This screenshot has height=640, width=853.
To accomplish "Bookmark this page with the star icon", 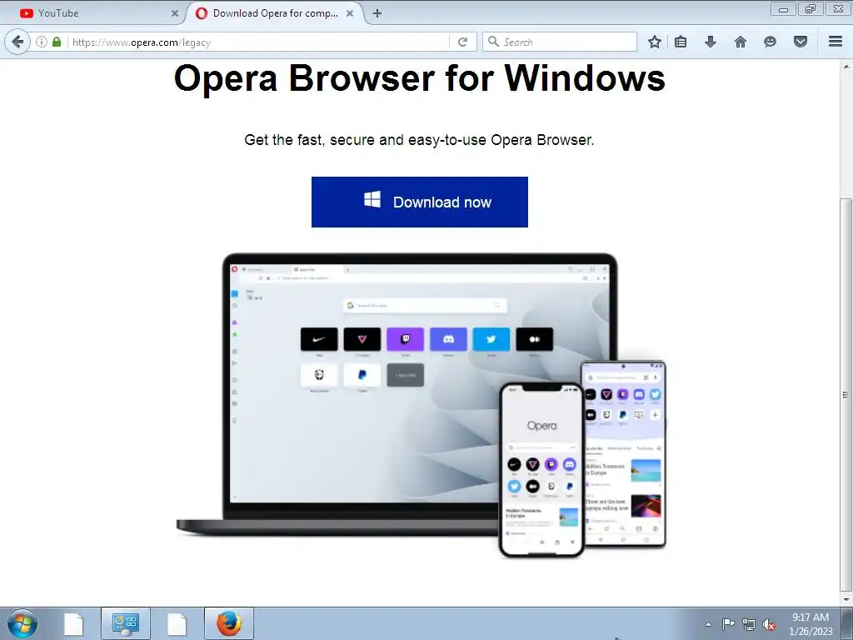I will [x=655, y=42].
